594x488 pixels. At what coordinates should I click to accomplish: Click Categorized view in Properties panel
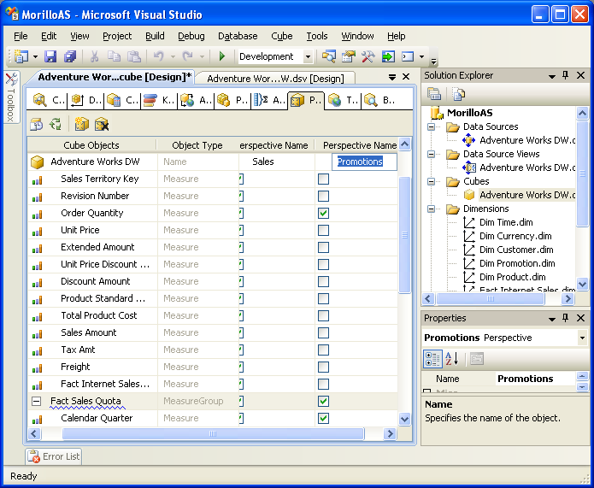[432, 358]
